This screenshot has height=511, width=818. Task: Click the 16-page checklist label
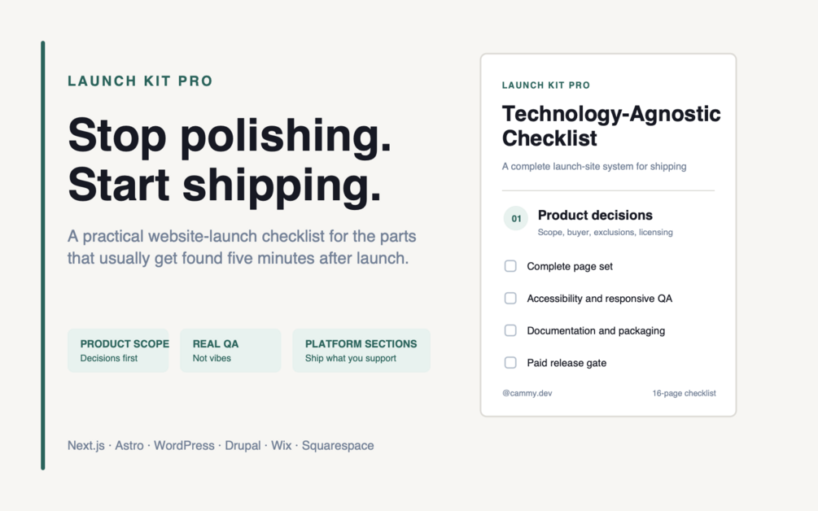[x=684, y=393]
